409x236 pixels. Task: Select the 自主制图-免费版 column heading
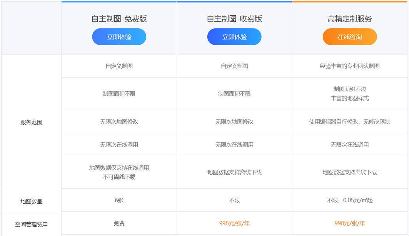point(119,19)
